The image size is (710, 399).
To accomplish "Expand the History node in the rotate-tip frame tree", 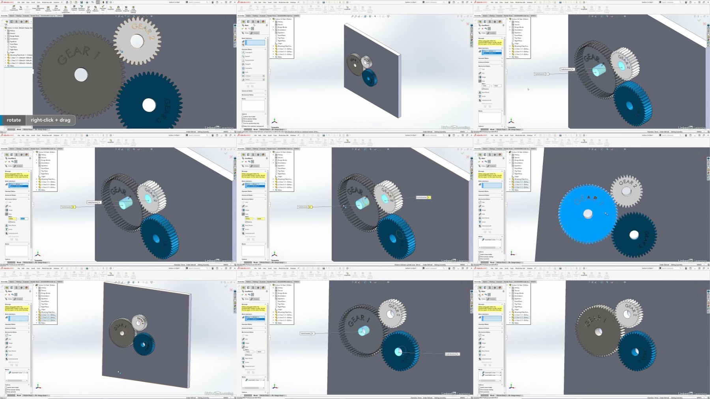I will pos(5,31).
